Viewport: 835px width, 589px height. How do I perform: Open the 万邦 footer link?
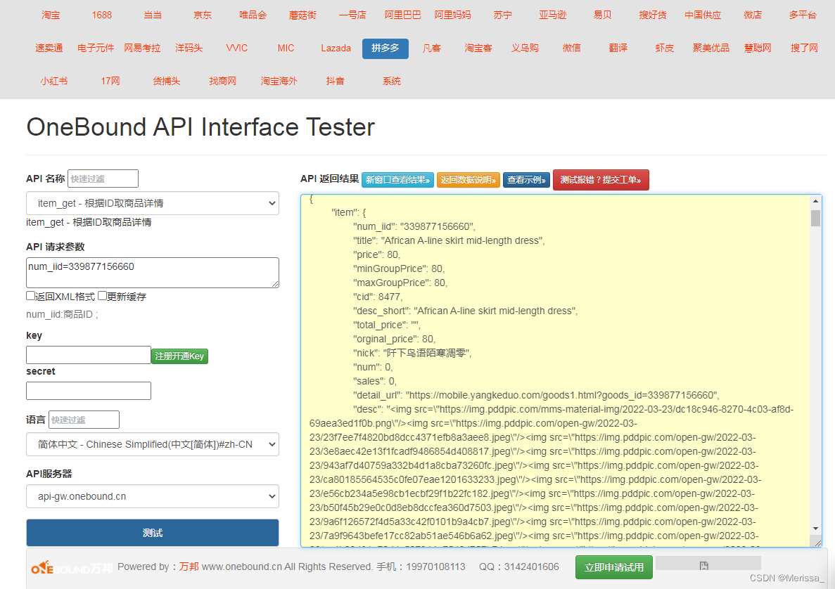189,567
